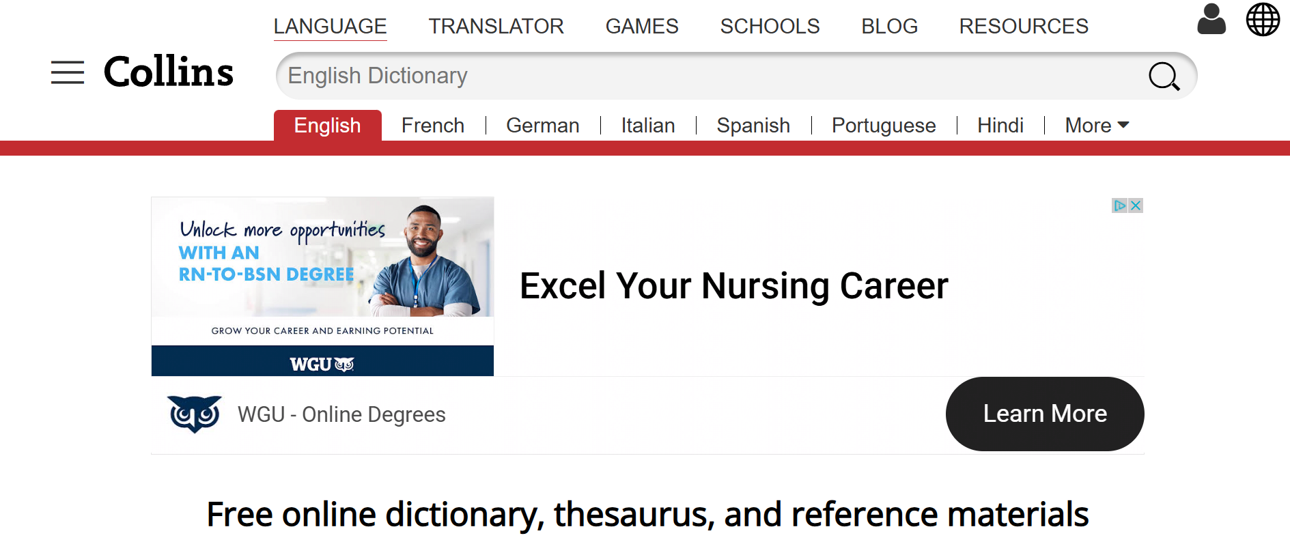Open the TRANSLATOR menu item
The height and width of the screenshot is (555, 1290).
(x=496, y=26)
